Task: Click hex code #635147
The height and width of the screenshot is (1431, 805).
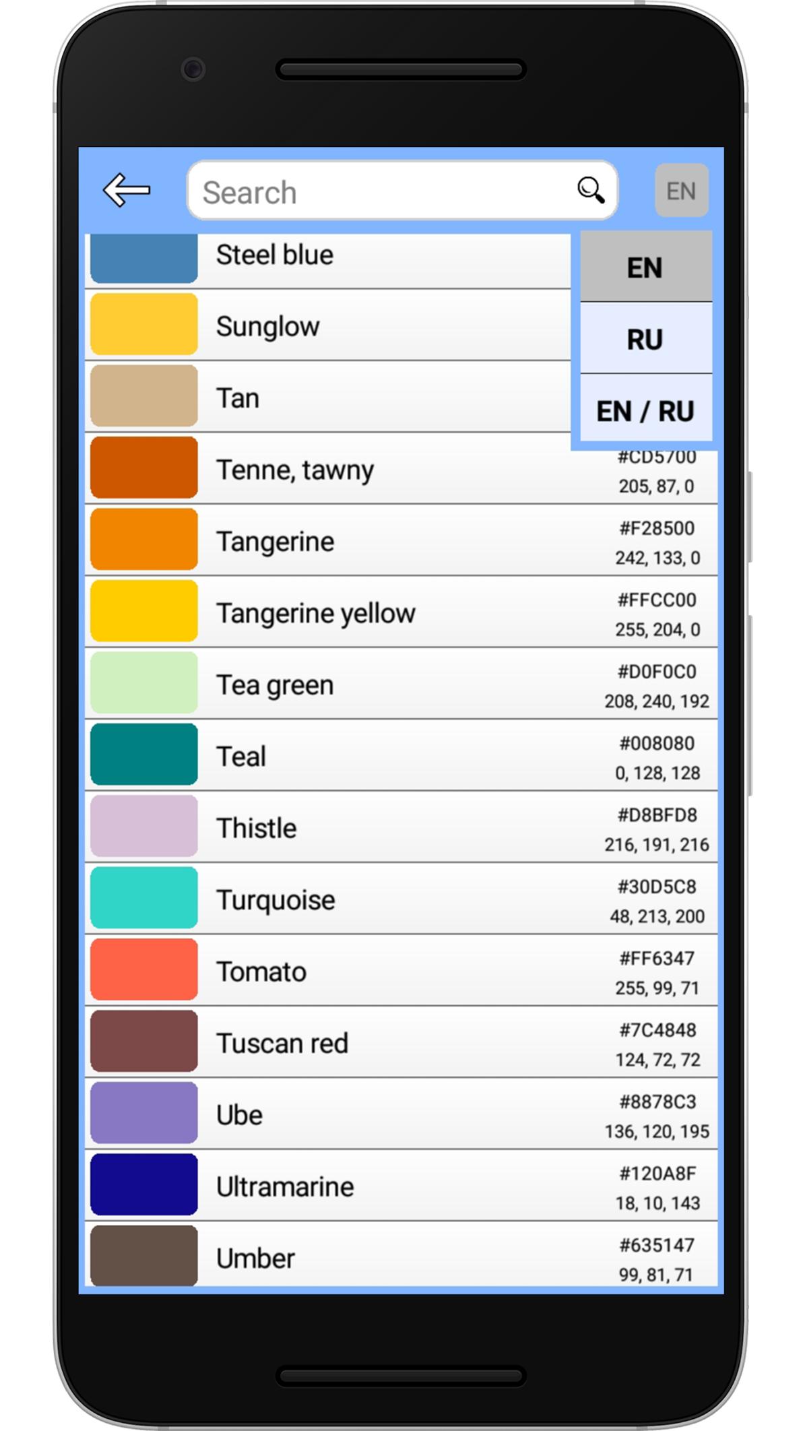Action: point(657,1245)
